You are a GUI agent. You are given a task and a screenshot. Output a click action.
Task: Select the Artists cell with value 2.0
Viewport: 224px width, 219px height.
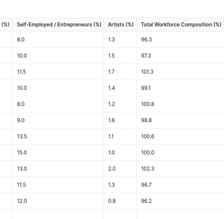coord(120,169)
